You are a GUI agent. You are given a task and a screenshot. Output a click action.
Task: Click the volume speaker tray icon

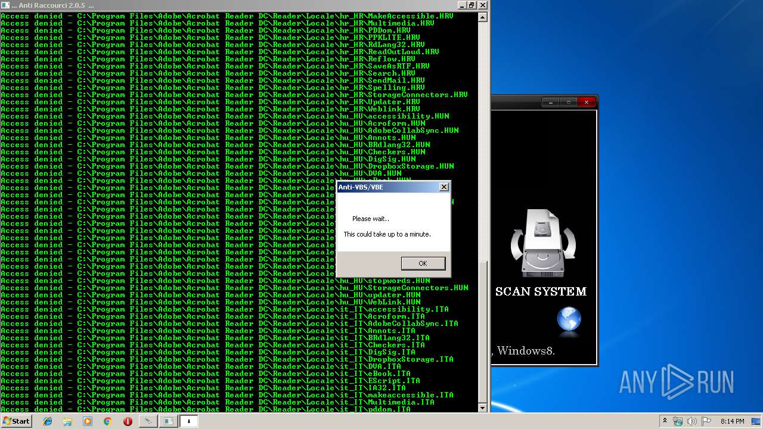pyautogui.click(x=692, y=421)
